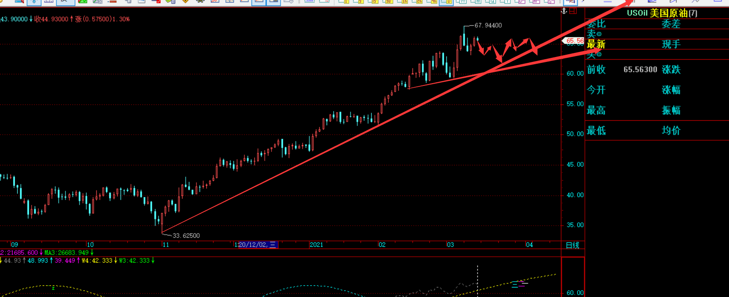Click the 65.56 current price marker

(575, 41)
